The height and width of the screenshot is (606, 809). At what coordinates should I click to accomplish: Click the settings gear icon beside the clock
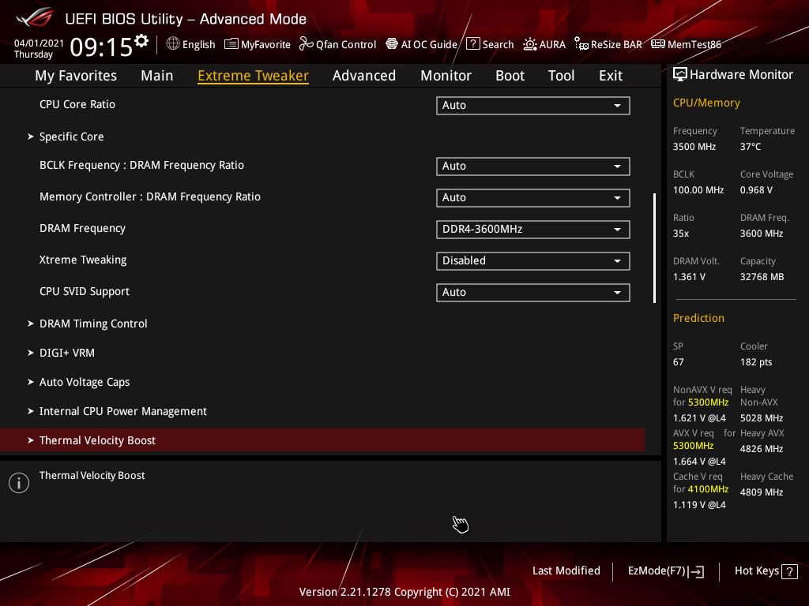click(x=141, y=41)
